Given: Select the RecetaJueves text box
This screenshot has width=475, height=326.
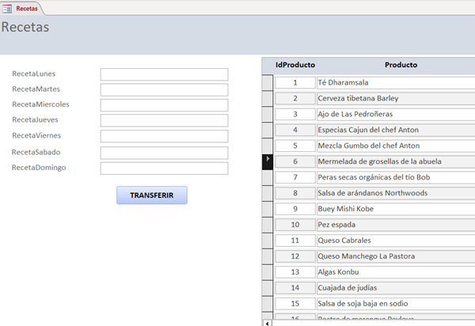Looking at the screenshot, I should 164,121.
